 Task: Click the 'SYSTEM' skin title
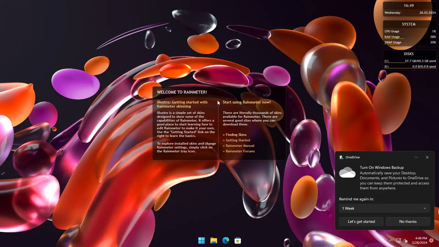(x=409, y=24)
